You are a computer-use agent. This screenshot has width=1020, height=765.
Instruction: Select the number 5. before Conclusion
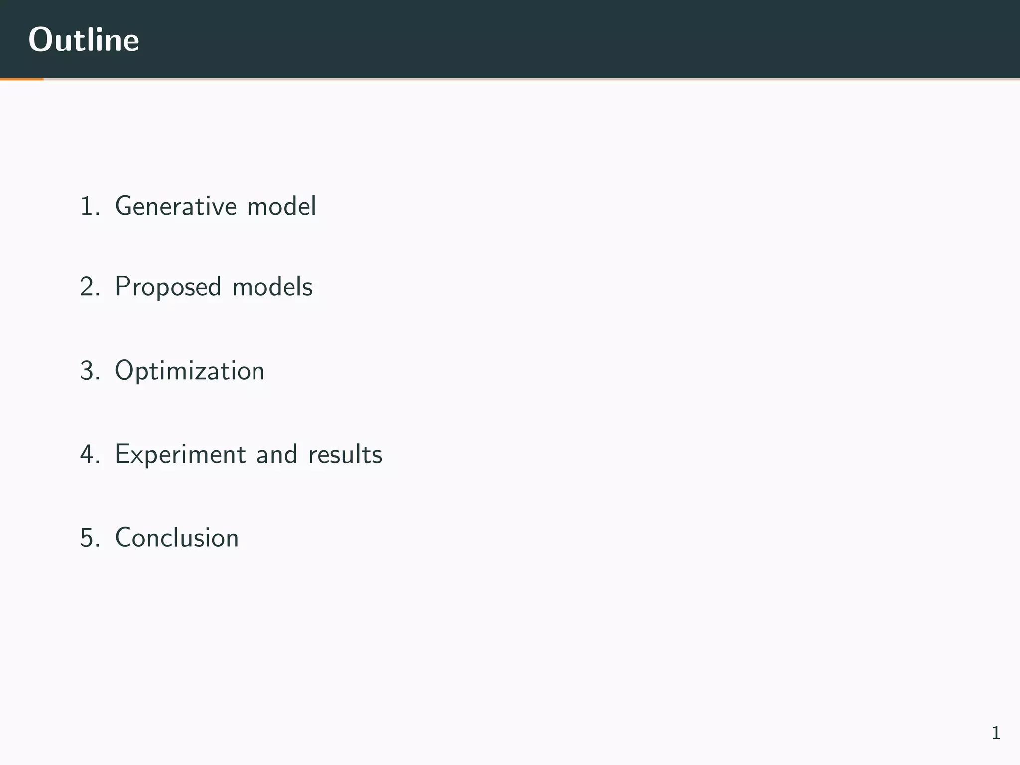90,538
